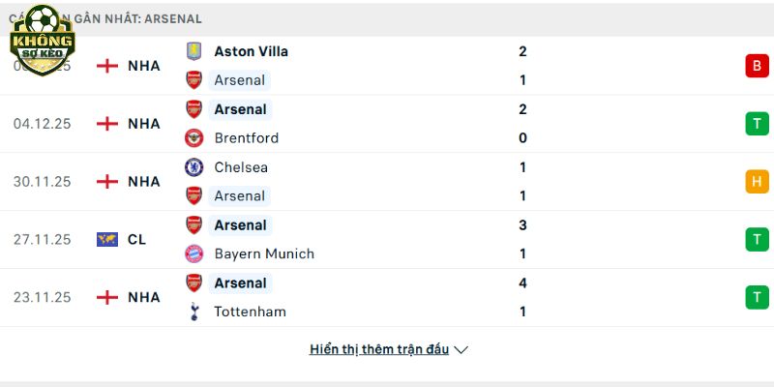774x387 pixels.
Task: Open the Aston Villa team name
Action: pos(251,51)
